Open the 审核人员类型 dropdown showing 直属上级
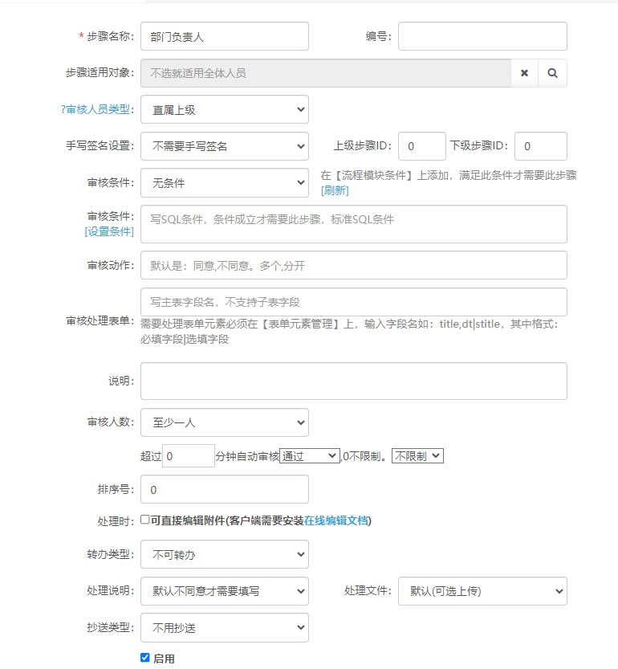Screen dimensions: 618x669 pyautogui.click(x=225, y=110)
